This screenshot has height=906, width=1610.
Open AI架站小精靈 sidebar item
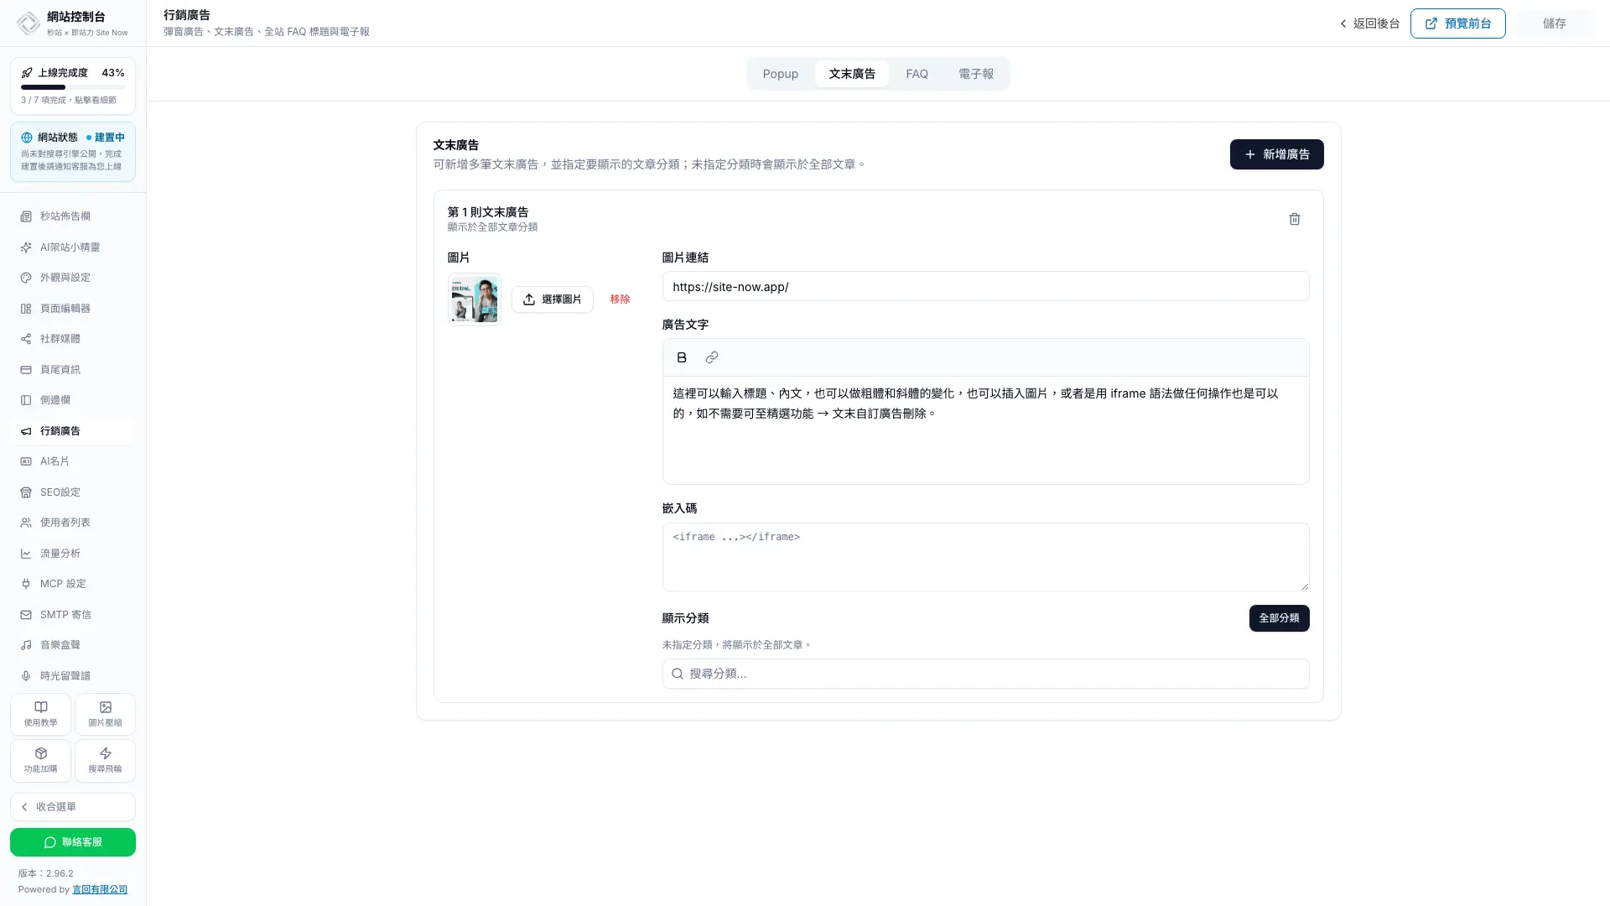(x=73, y=247)
